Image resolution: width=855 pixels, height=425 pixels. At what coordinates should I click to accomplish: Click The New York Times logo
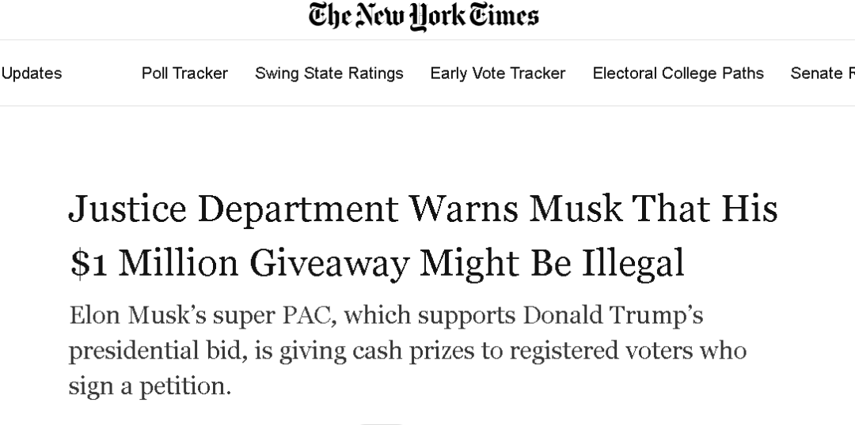424,17
